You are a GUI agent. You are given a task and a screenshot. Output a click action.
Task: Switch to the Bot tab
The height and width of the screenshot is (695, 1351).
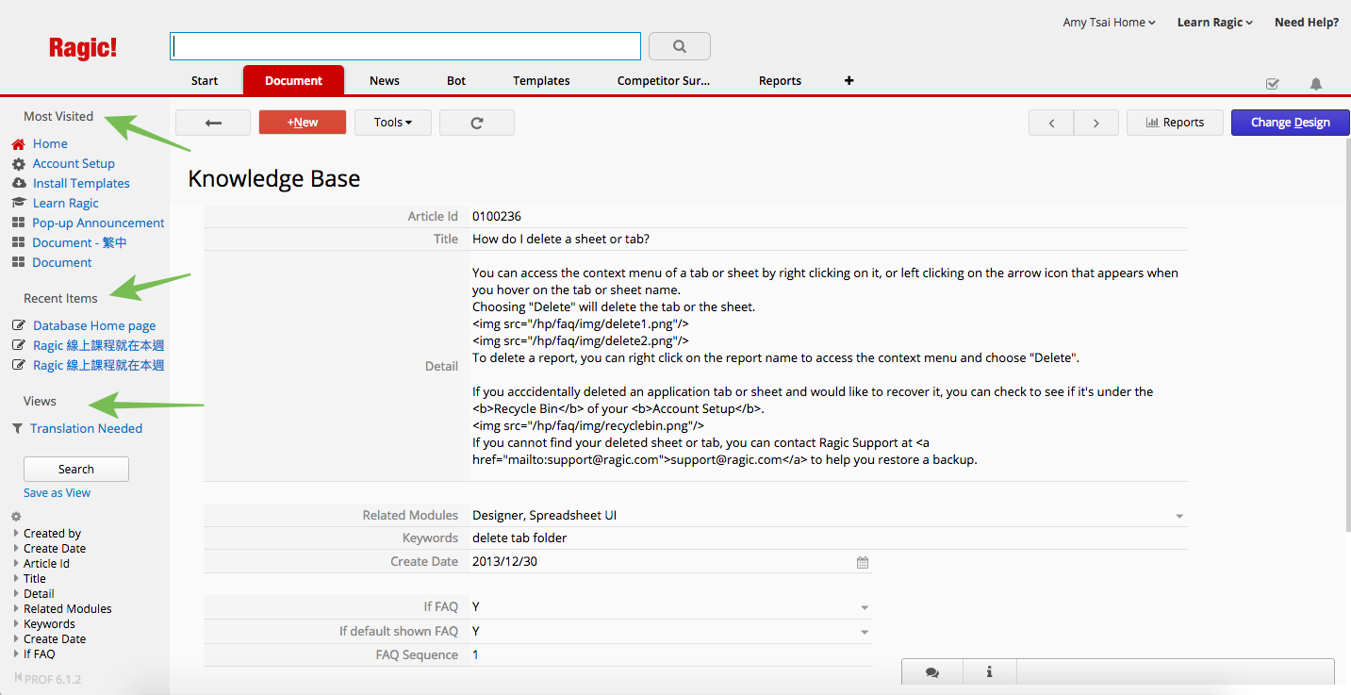point(456,81)
